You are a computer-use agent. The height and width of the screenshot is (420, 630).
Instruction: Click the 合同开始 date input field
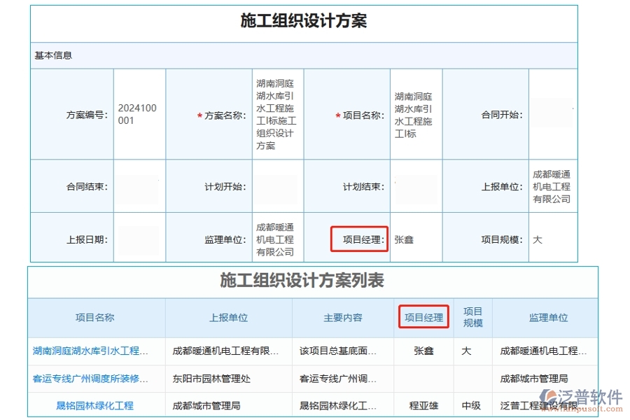[552, 113]
